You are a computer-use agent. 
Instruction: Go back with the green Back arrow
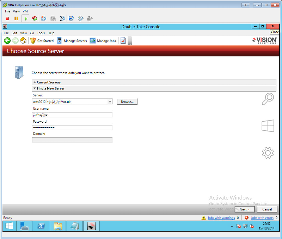(x=7, y=41)
